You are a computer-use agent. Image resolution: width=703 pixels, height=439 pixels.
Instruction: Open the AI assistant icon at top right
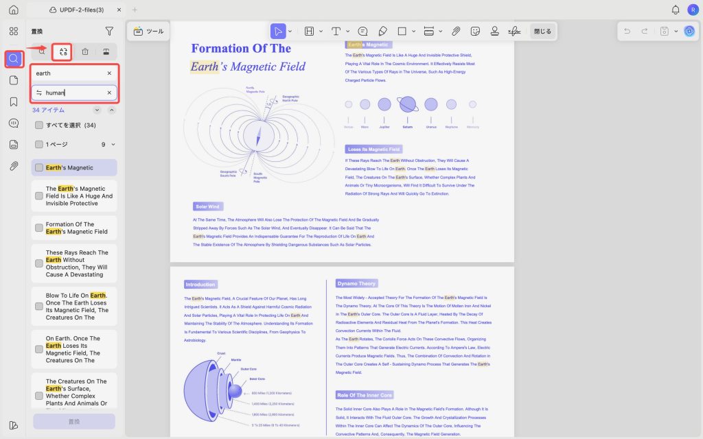689,31
